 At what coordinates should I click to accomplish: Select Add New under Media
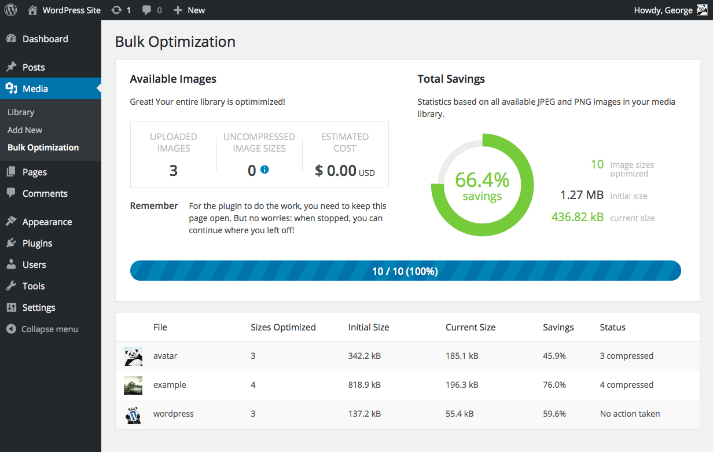(25, 130)
